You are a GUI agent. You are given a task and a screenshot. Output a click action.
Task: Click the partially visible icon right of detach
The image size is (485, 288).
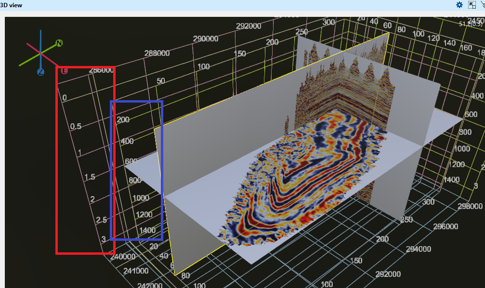coord(483,5)
